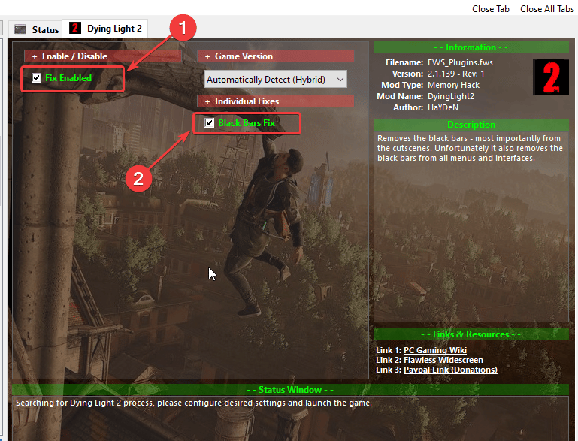Click the Information panel header
This screenshot has width=578, height=441.
tap(471, 47)
